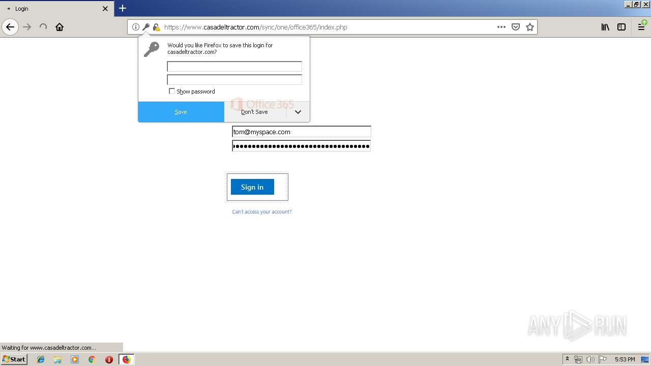The height and width of the screenshot is (366, 651).
Task: Launch Chrome from the taskbar
Action: click(92, 359)
